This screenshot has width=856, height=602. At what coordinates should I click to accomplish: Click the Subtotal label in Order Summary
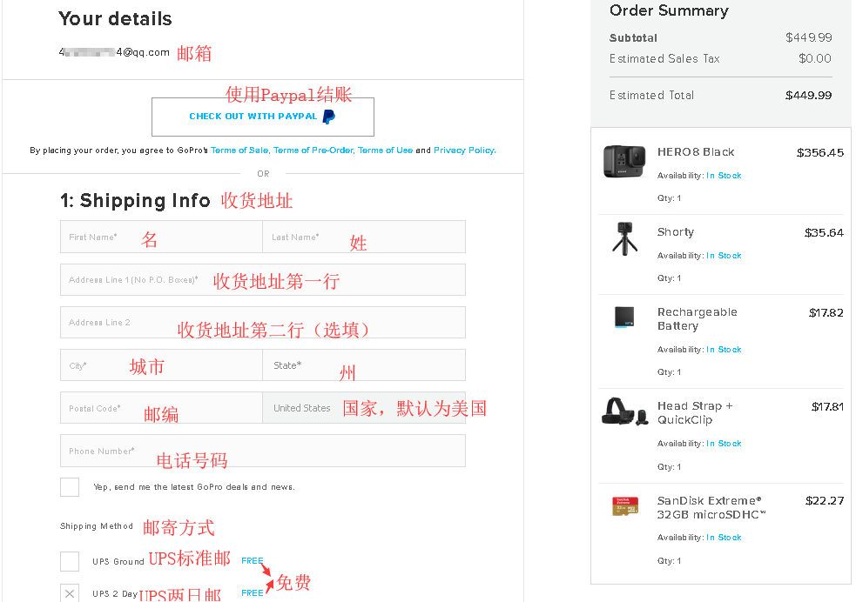coord(633,37)
